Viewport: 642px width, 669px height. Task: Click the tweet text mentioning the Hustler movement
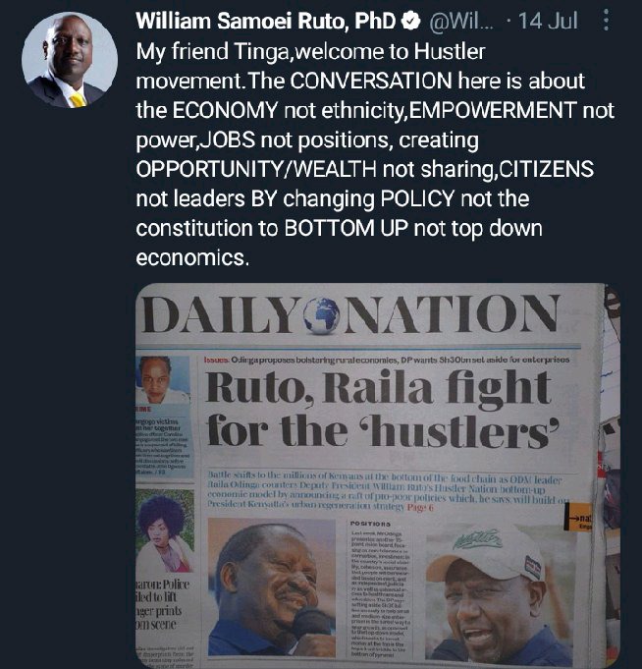(x=375, y=155)
